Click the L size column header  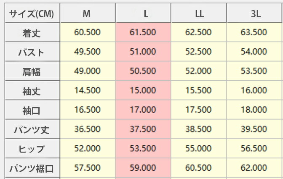(x=143, y=13)
